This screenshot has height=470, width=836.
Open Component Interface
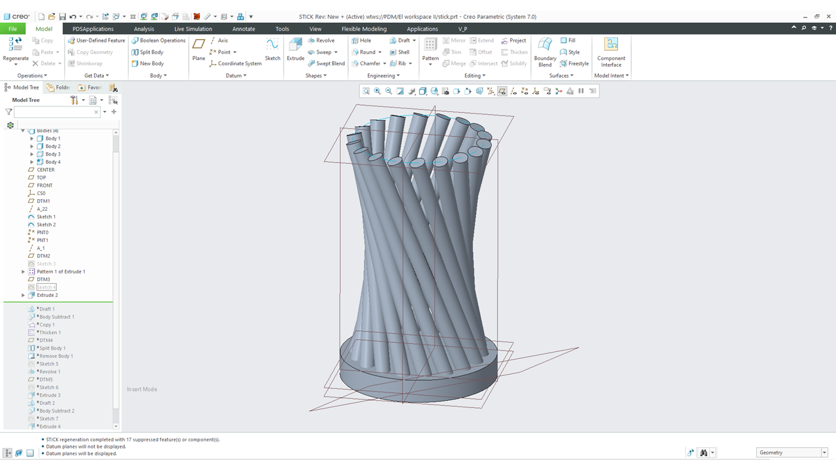[611, 52]
